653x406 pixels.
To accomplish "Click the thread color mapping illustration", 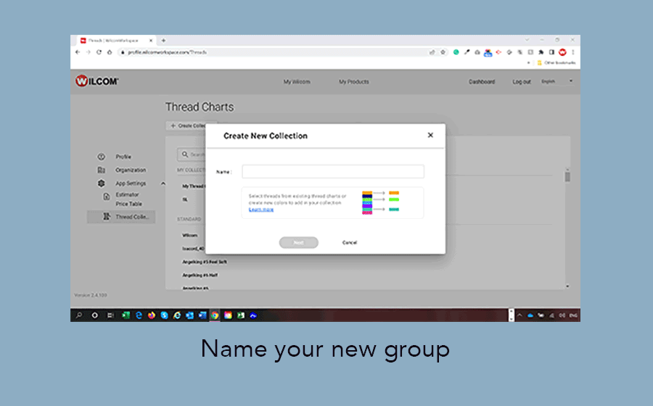I will (x=381, y=202).
